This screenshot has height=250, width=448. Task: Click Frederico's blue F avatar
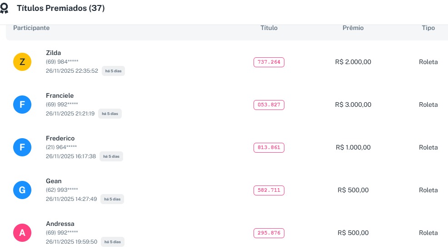(22, 147)
